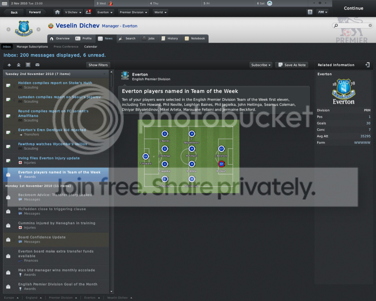Click the Continue button
The image size is (376, 301).
click(354, 8)
